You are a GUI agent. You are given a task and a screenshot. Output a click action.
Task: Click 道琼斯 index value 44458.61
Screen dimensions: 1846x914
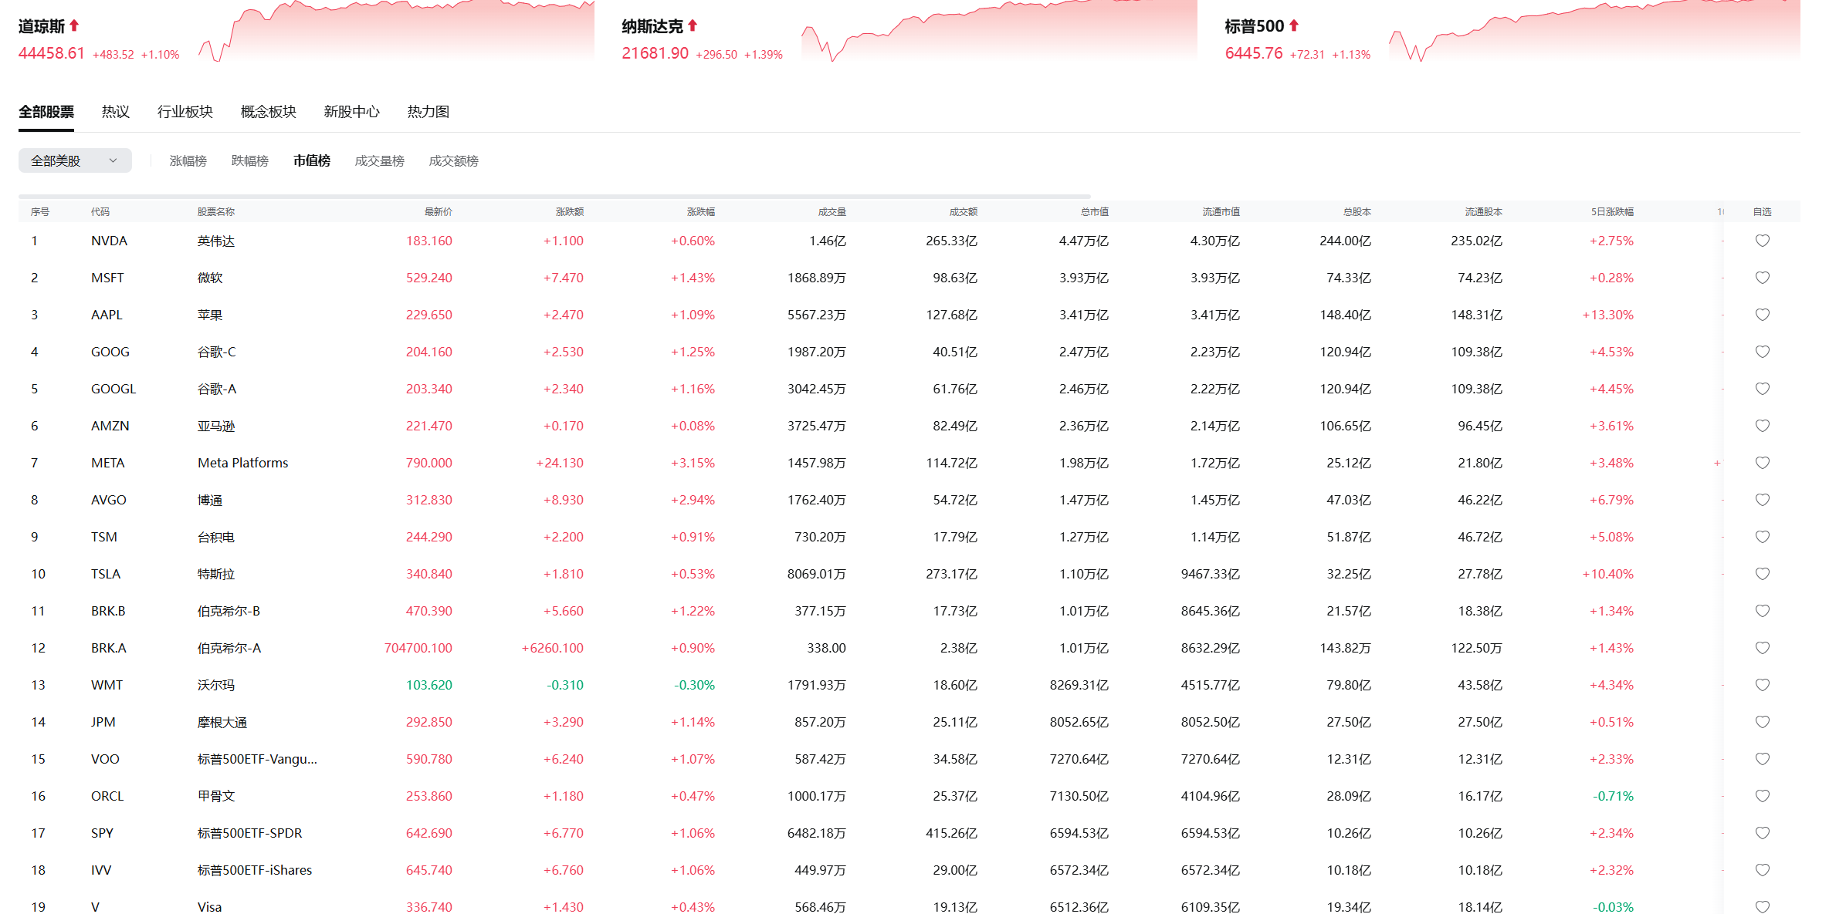tap(52, 53)
